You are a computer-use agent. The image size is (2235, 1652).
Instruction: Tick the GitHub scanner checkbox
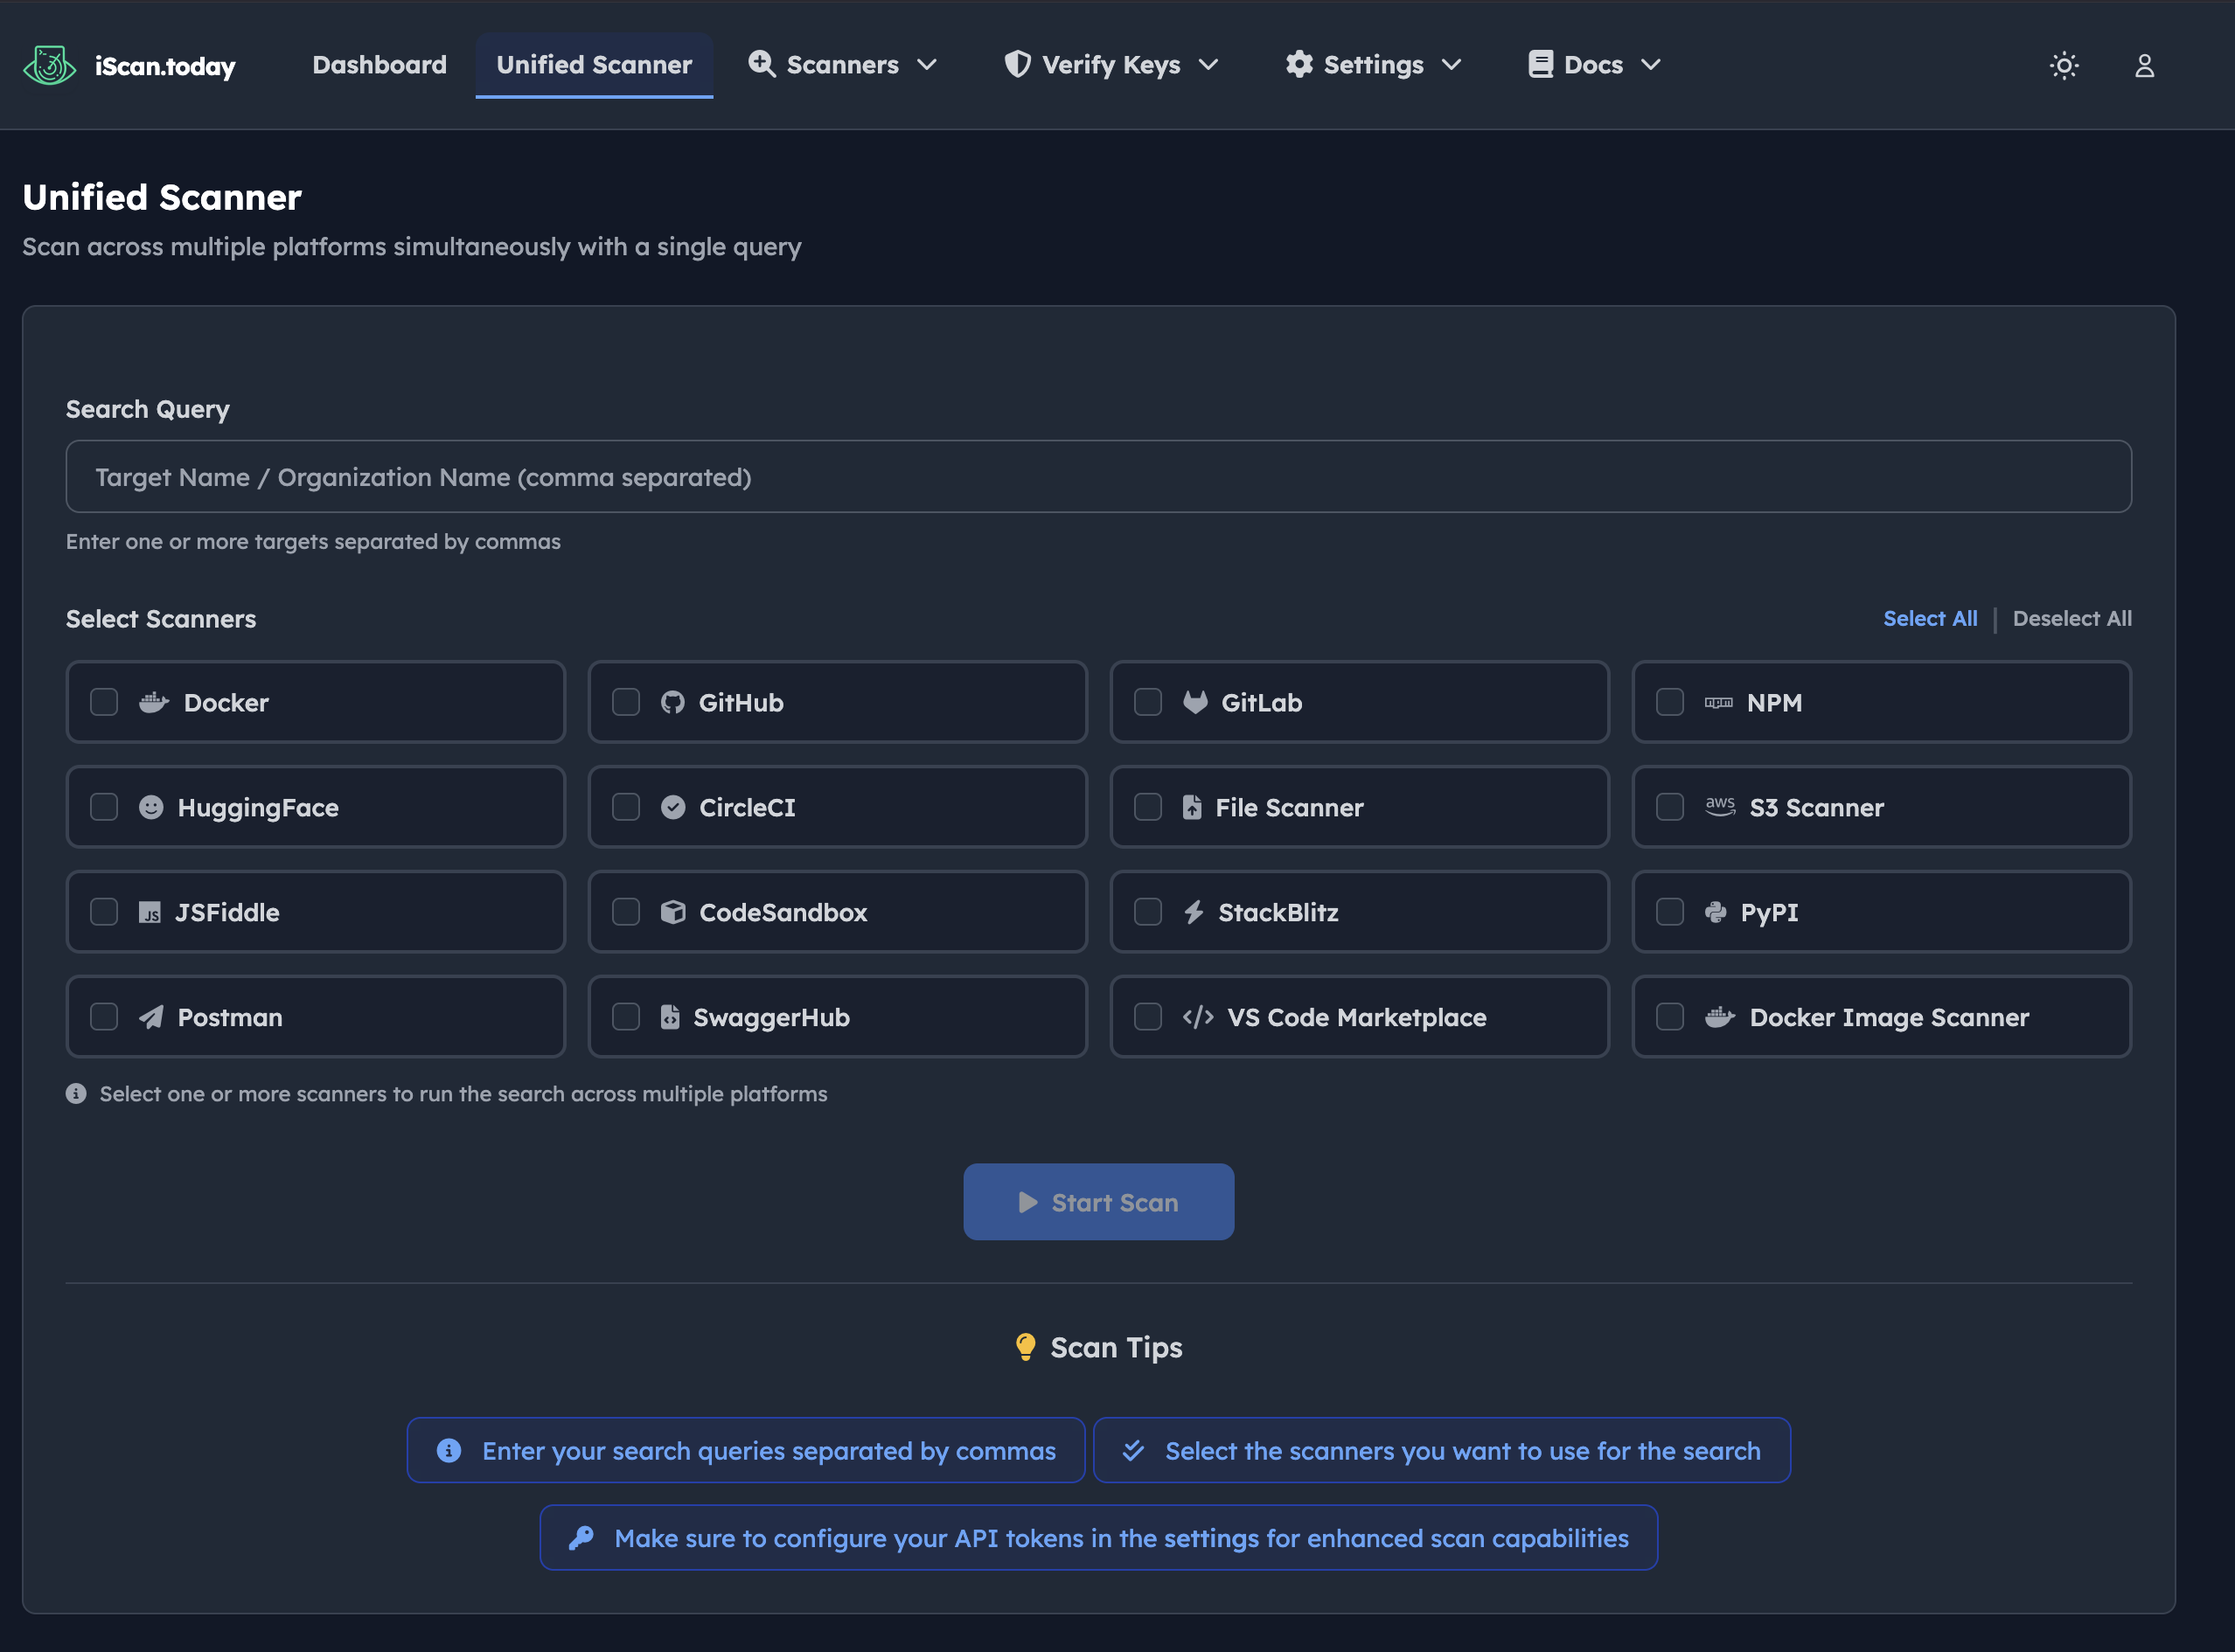point(626,702)
